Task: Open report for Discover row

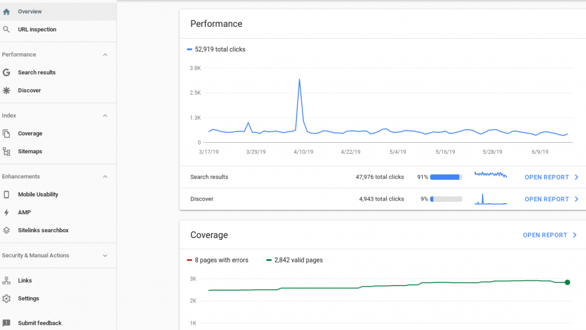Action: coord(551,199)
